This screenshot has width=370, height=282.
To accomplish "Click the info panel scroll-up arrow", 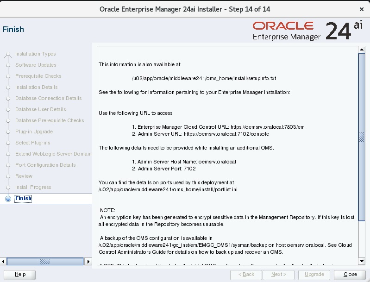I will coord(362,49).
